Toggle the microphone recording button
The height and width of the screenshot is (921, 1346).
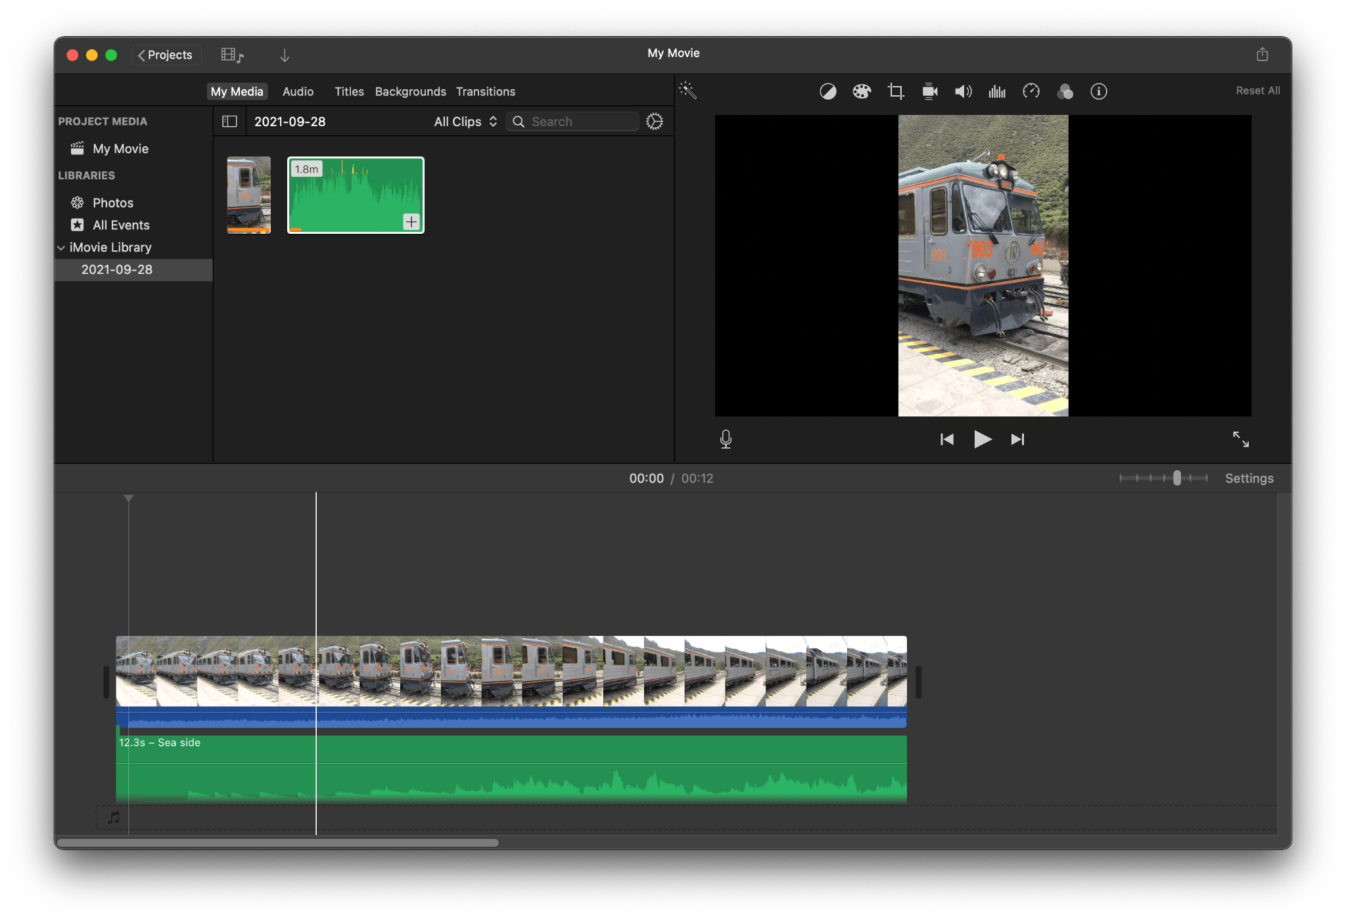(726, 439)
